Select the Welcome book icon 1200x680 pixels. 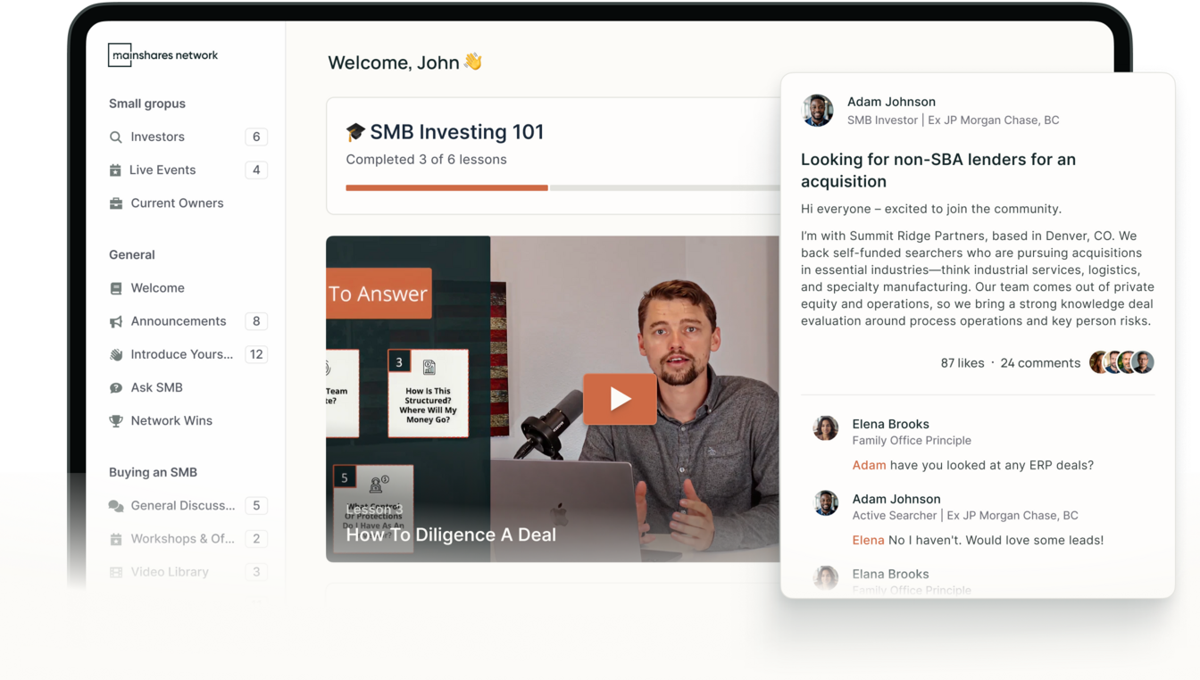(115, 288)
